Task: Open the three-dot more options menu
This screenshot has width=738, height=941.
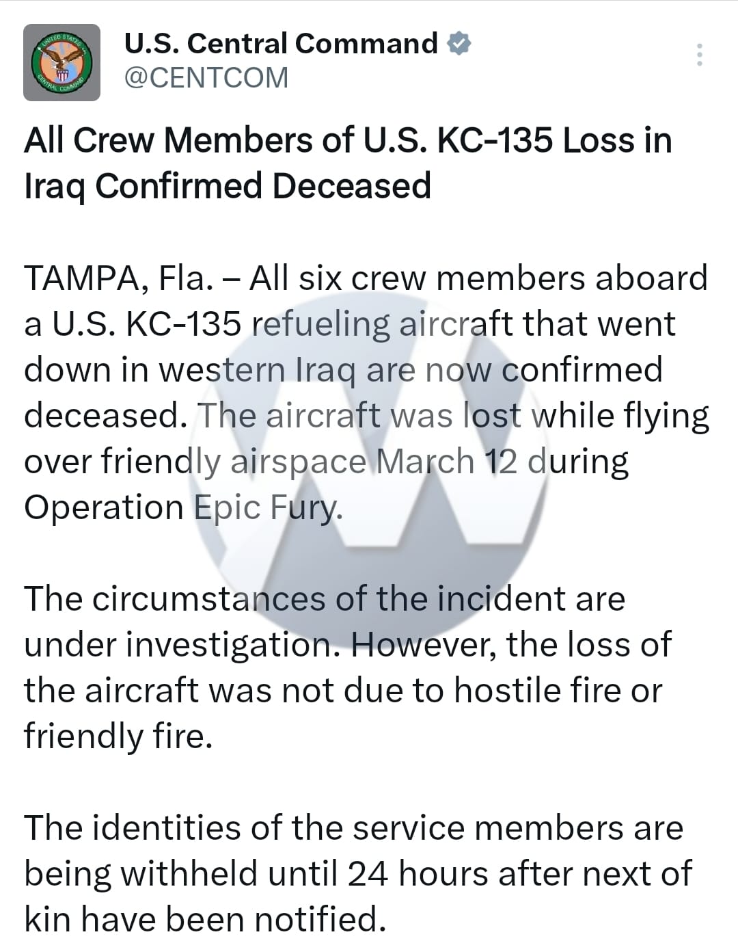Action: click(x=699, y=55)
